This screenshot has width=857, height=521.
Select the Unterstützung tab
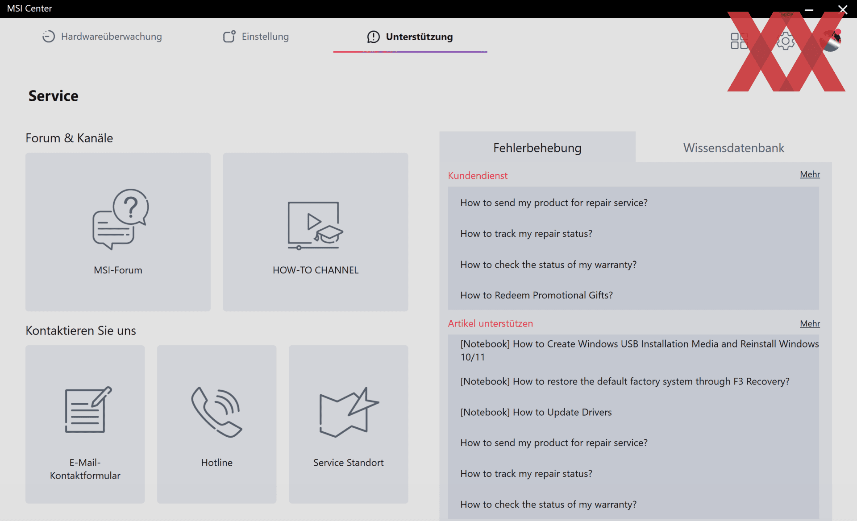(x=410, y=37)
